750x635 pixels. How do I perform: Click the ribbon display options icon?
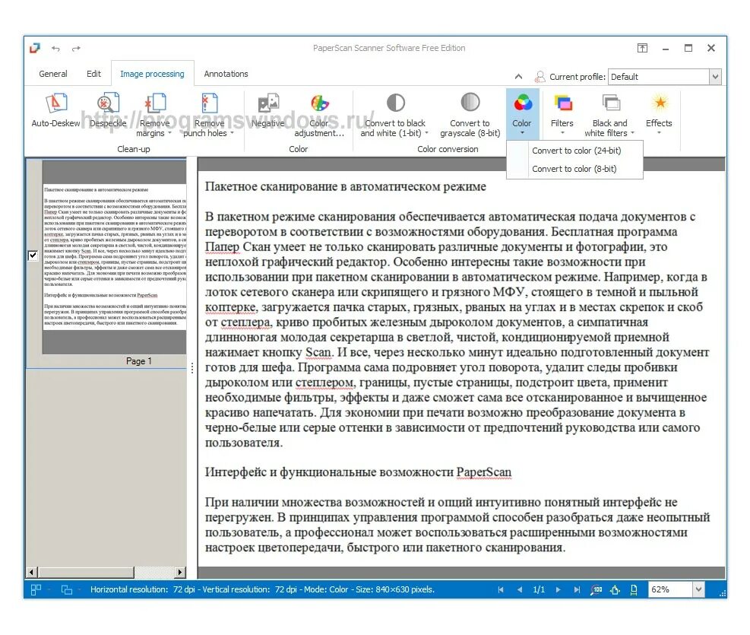click(642, 48)
